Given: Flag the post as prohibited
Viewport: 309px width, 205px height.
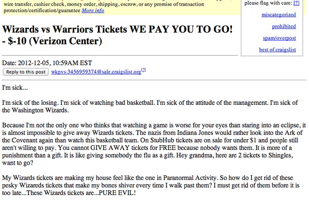Looking at the screenshot, I should [284, 27].
